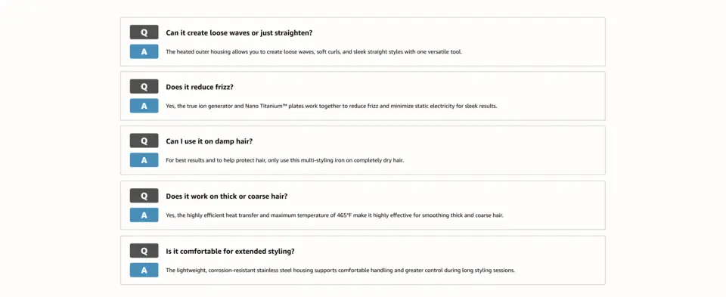Click the A badge for damp hair answer
The height and width of the screenshot is (297, 726).
(144, 160)
